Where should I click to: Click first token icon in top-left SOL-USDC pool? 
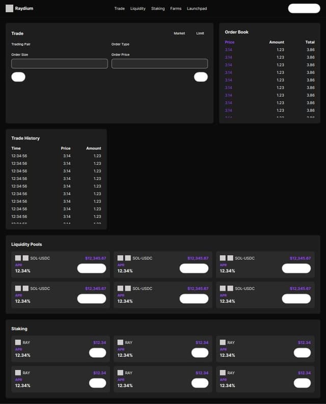[x=18, y=258]
